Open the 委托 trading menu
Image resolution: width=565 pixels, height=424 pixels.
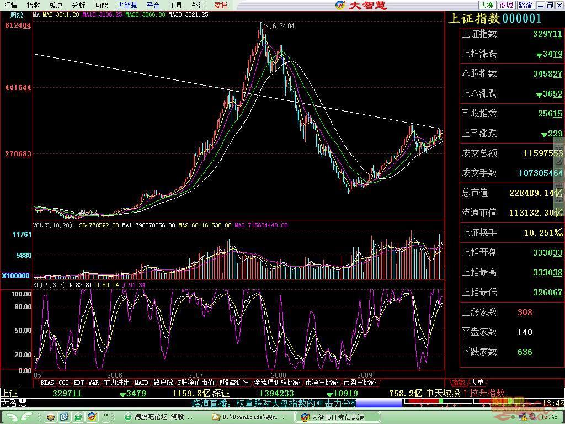click(x=221, y=6)
